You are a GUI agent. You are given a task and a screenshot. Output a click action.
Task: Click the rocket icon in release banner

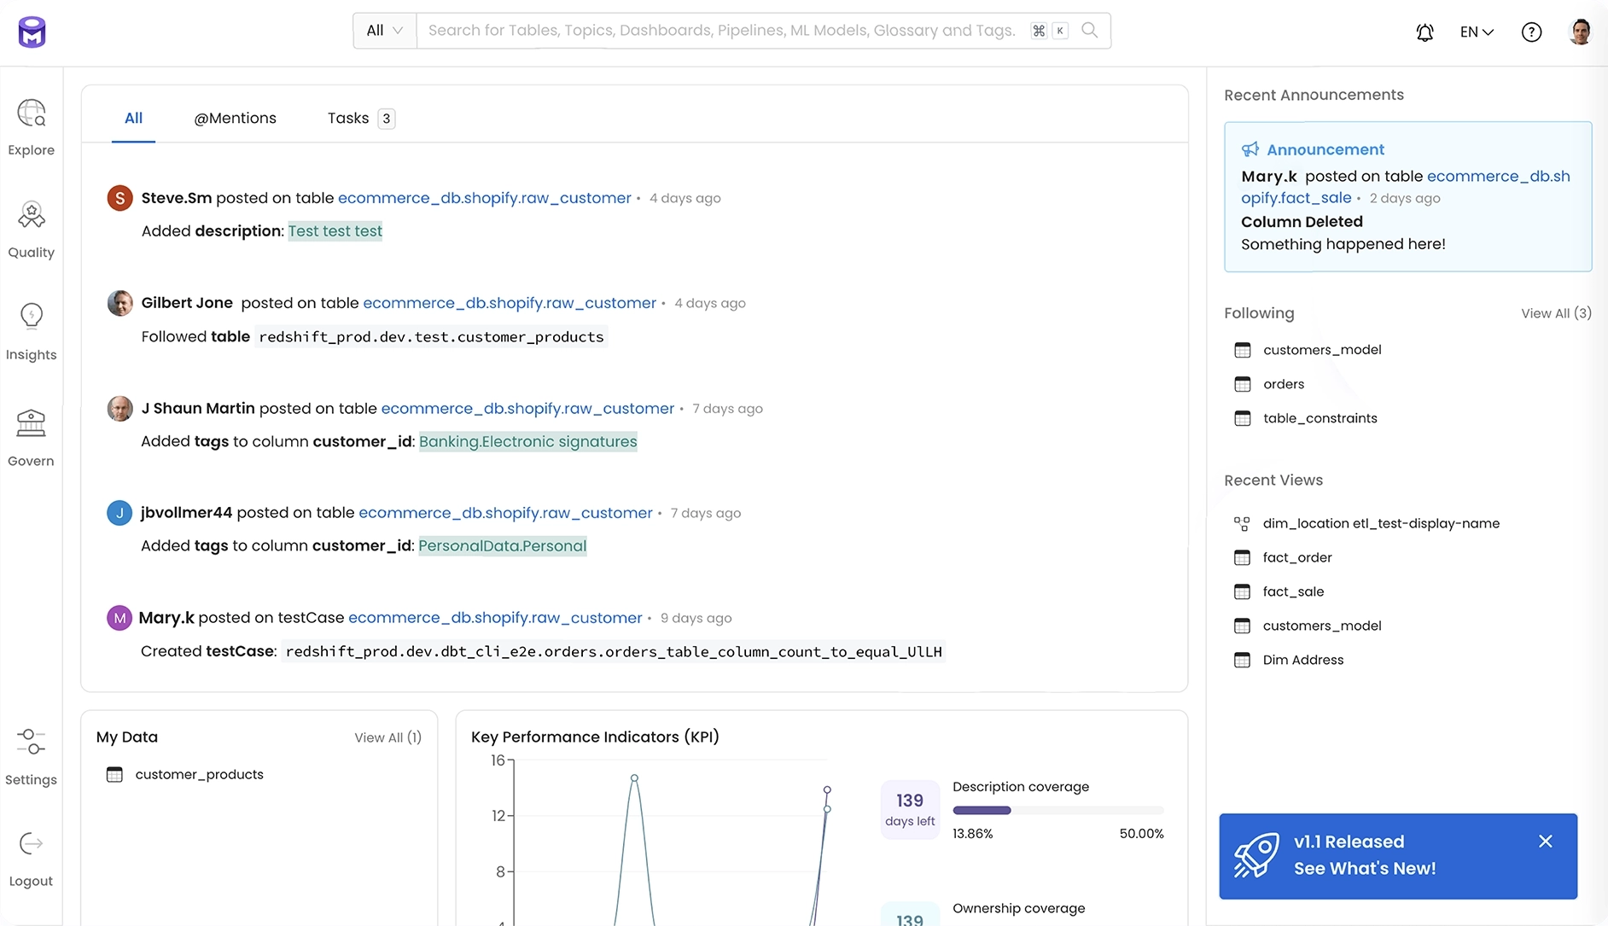[1256, 855]
